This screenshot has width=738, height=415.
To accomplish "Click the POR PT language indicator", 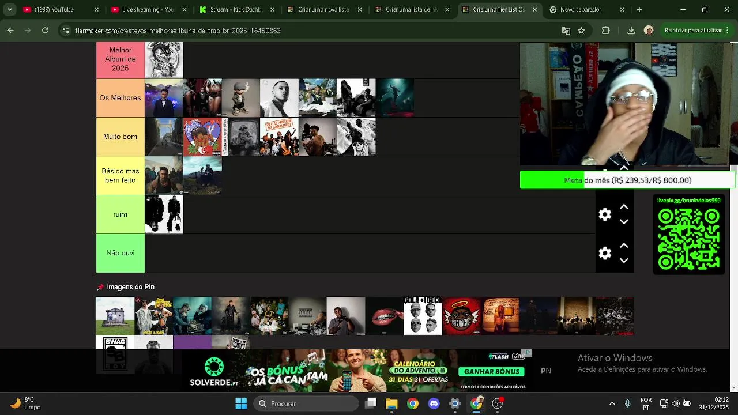I will click(x=646, y=403).
